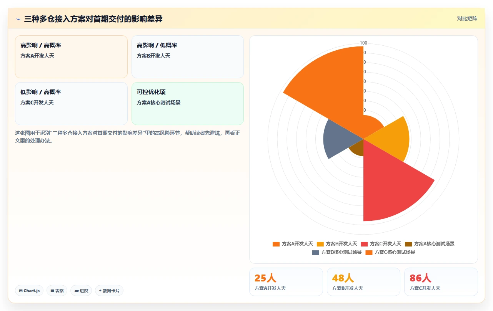Open the 48人 stat card
Screen dimensions: 493x311
point(363,282)
